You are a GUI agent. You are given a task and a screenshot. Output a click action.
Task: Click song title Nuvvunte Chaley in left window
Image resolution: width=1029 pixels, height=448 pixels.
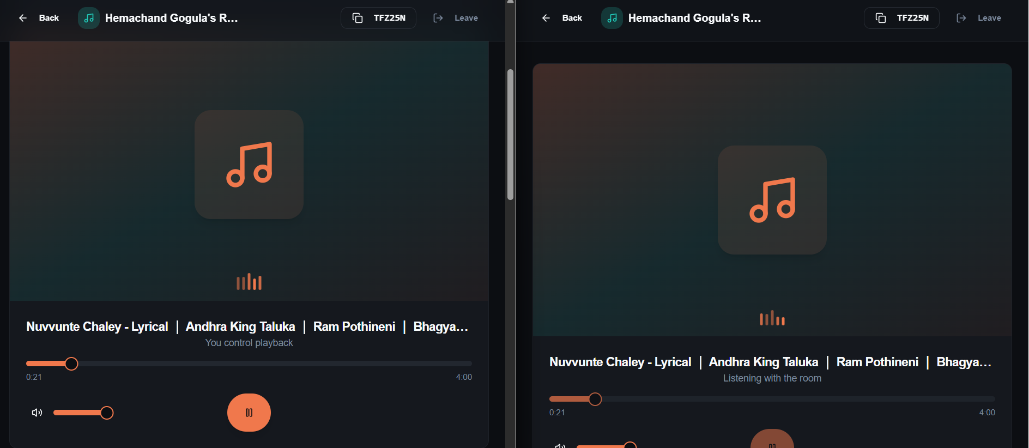tap(247, 326)
